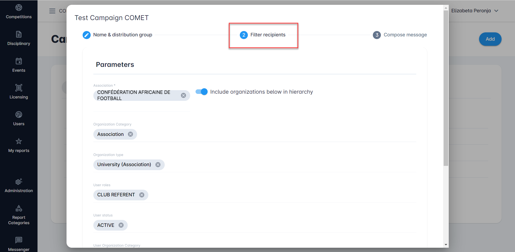Open the Competitions sidebar icon
The width and height of the screenshot is (515, 252).
(19, 8)
